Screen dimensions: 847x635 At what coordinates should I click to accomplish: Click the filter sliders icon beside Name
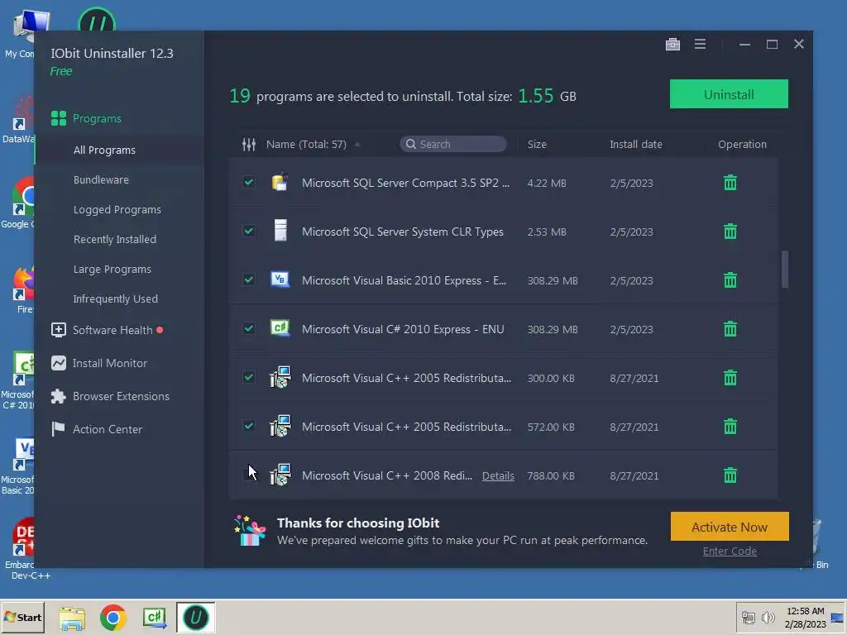point(249,144)
